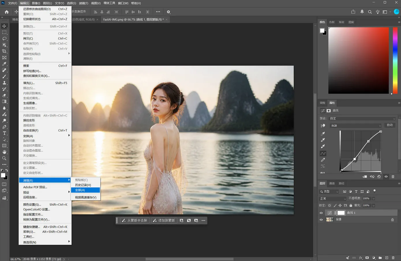401x261 pixels.
Task: Click the fx layer style icon
Action: (x=361, y=258)
